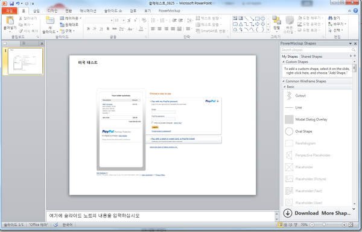Viewport: 362px width, 232px height.
Task: Toggle text shadow S formatting
Action: [x=108, y=29]
